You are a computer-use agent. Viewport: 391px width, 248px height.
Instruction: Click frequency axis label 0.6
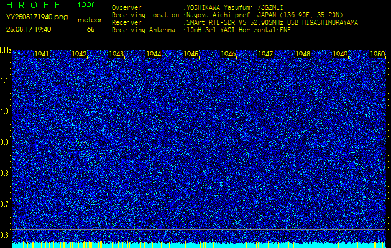click(5, 236)
